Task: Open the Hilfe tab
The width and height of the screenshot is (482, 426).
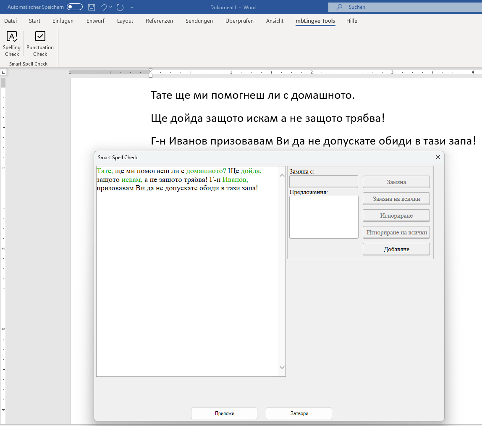Action: pyautogui.click(x=352, y=21)
